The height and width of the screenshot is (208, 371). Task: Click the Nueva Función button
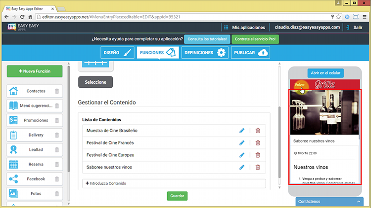(35, 71)
